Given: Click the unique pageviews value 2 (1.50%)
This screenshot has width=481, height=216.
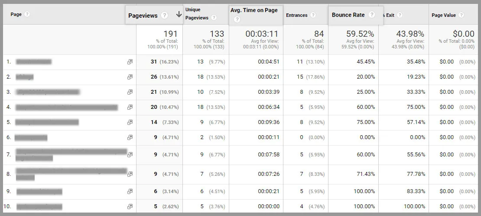Looking at the screenshot, I should [213, 137].
